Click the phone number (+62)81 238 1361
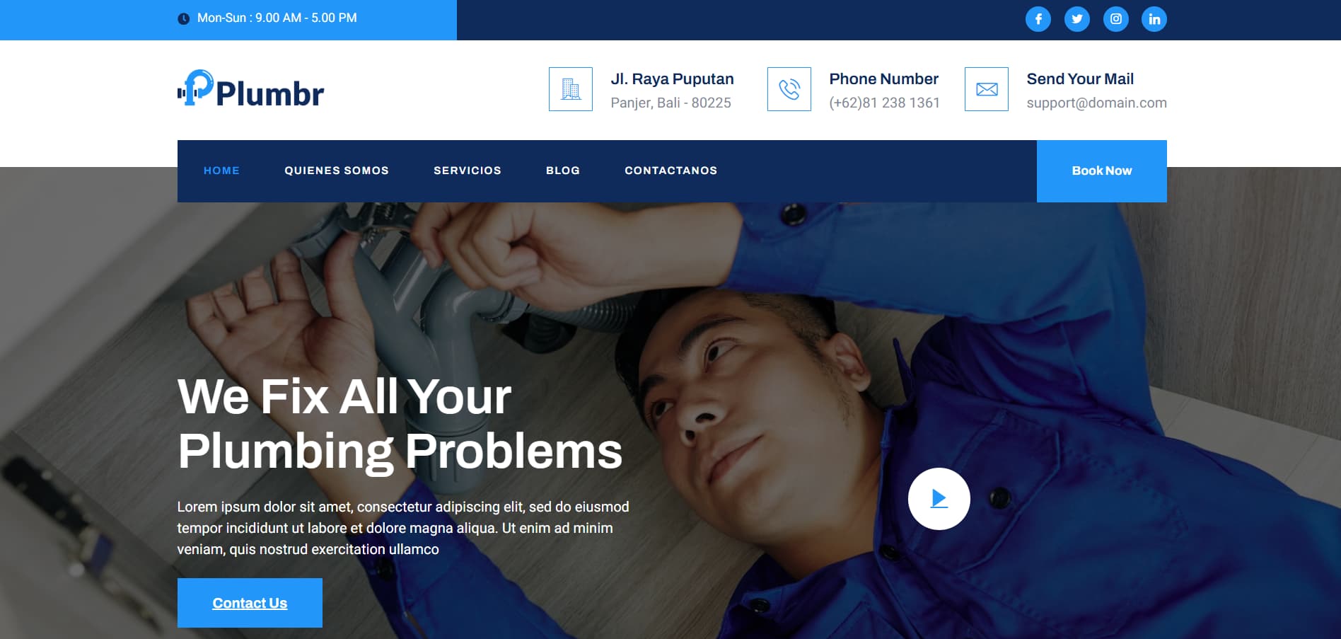This screenshot has height=639, width=1341. coord(884,103)
